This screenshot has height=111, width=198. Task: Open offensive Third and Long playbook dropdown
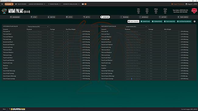pyautogui.click(x=38, y=55)
